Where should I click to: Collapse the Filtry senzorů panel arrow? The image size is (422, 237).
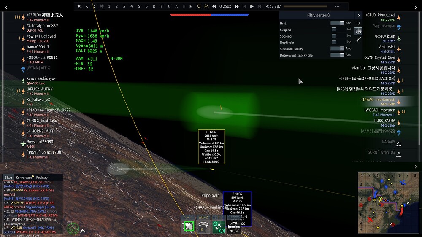(x=358, y=15)
